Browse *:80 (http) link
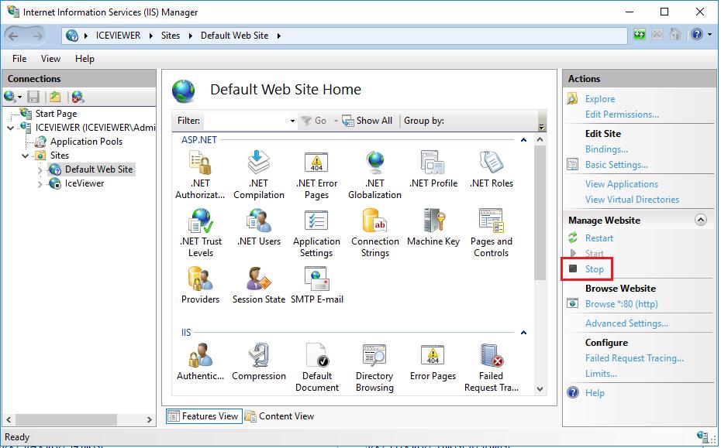Viewport: 721px width, 448px height. click(621, 304)
